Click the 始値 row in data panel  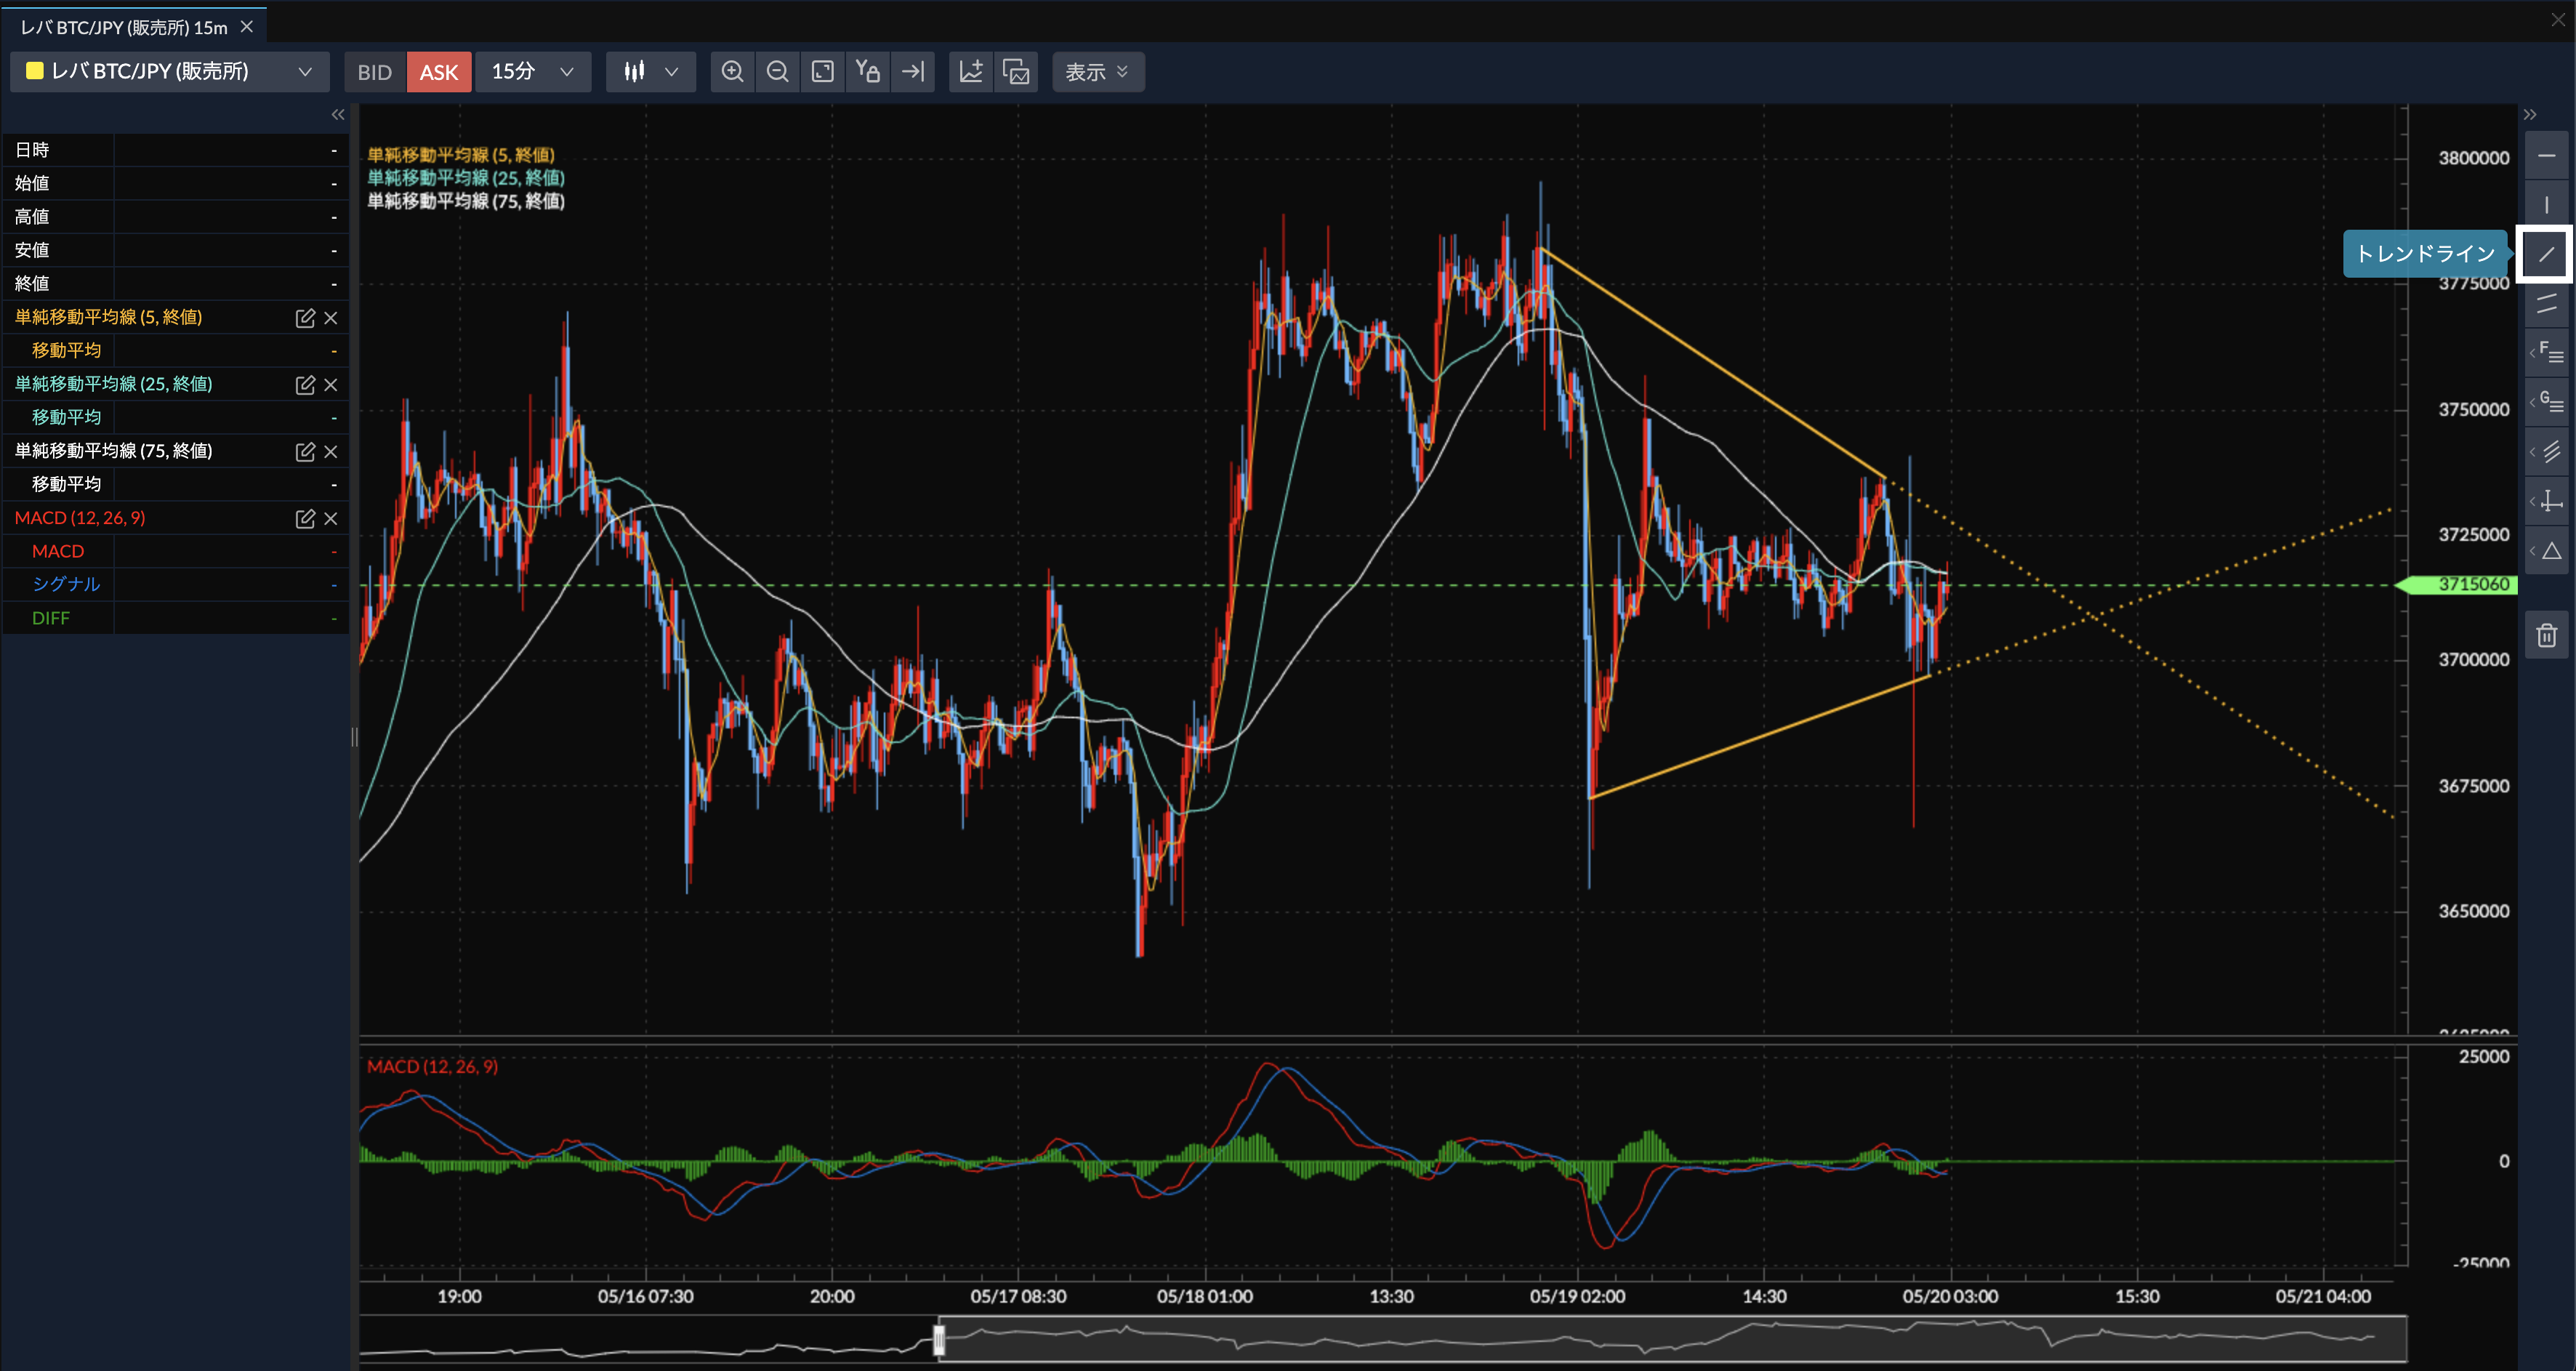coord(176,183)
